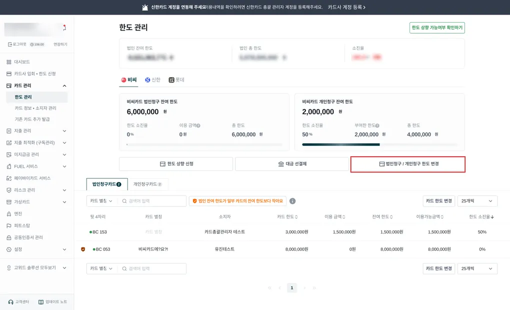510x310 pixels.
Task: Click the 법인청구 한도 소진율 progress bar
Action: (204, 145)
